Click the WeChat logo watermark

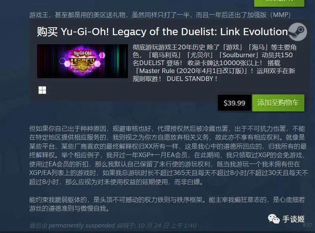tap(274, 219)
